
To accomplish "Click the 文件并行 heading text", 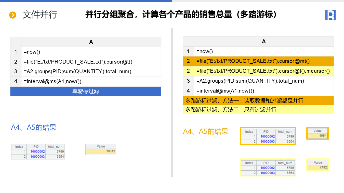I will [40, 15].
